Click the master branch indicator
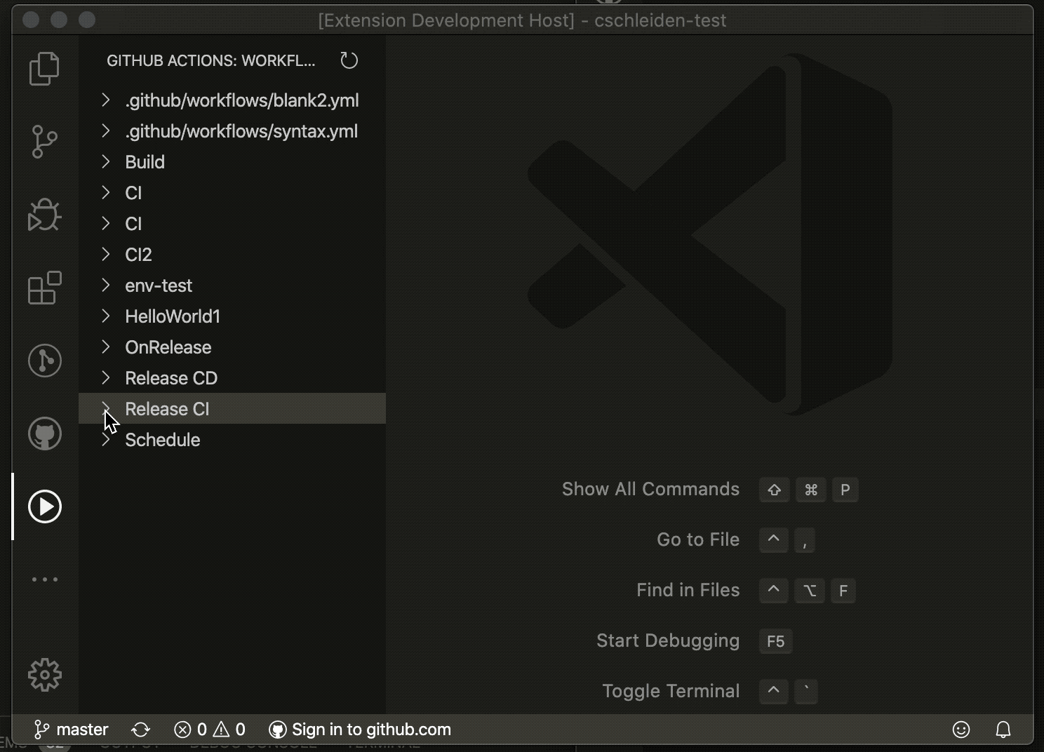 coord(72,730)
